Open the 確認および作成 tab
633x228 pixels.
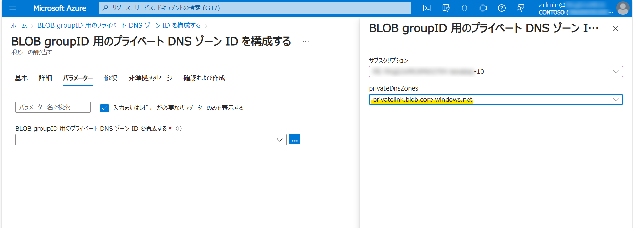coord(204,78)
